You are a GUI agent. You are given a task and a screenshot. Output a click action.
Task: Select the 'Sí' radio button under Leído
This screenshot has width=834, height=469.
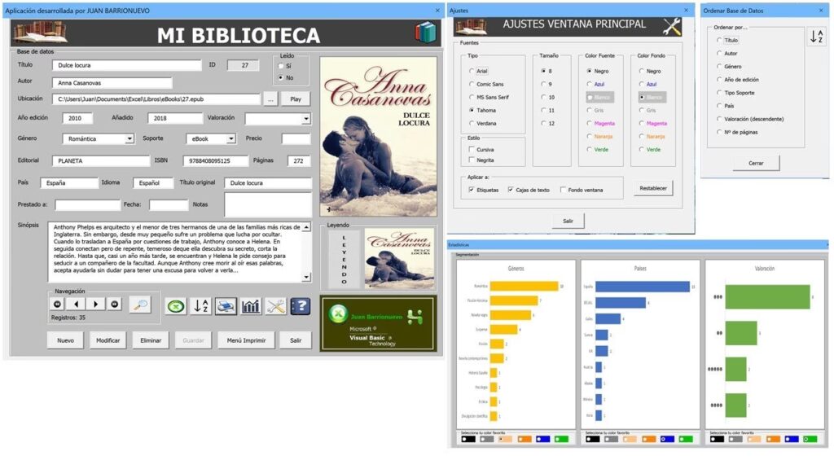pos(281,66)
